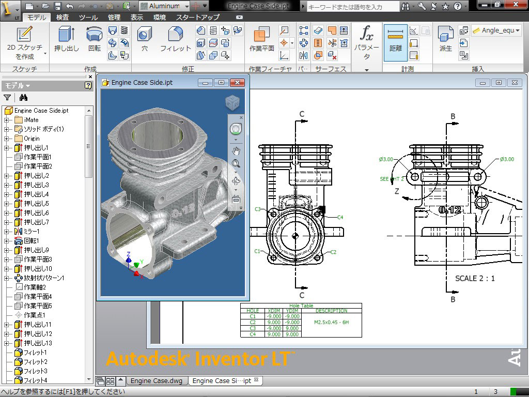The height and width of the screenshot is (397, 529).
Task: Click the 派生 derive tool
Action: 445,40
